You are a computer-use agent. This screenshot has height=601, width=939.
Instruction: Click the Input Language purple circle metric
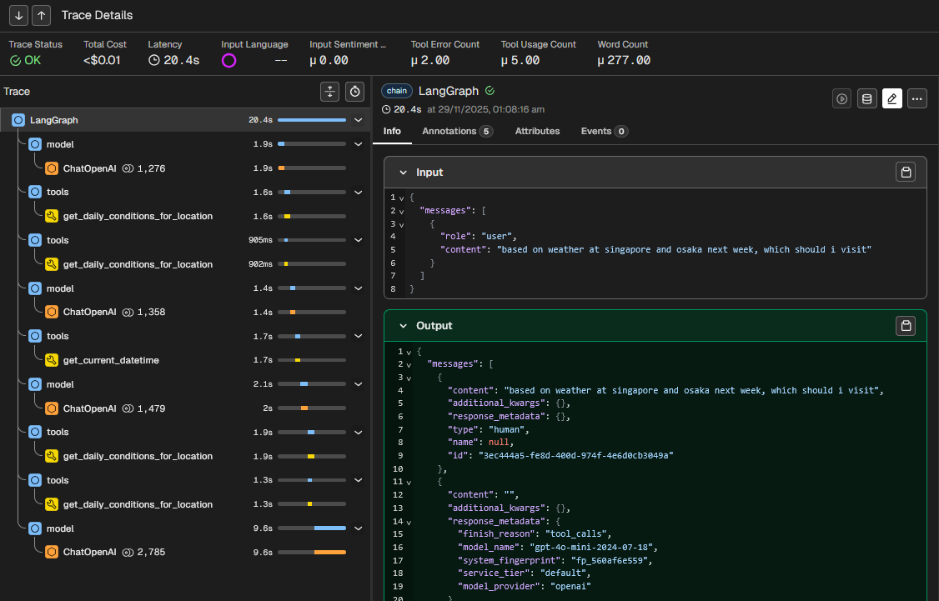(x=229, y=60)
